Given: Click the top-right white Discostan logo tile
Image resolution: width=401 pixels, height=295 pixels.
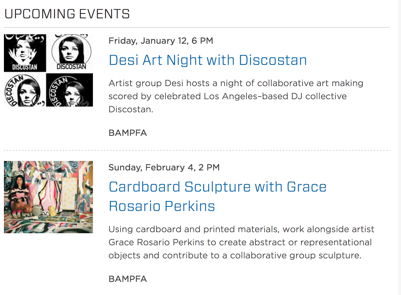Looking at the screenshot, I should pyautogui.click(x=70, y=53).
